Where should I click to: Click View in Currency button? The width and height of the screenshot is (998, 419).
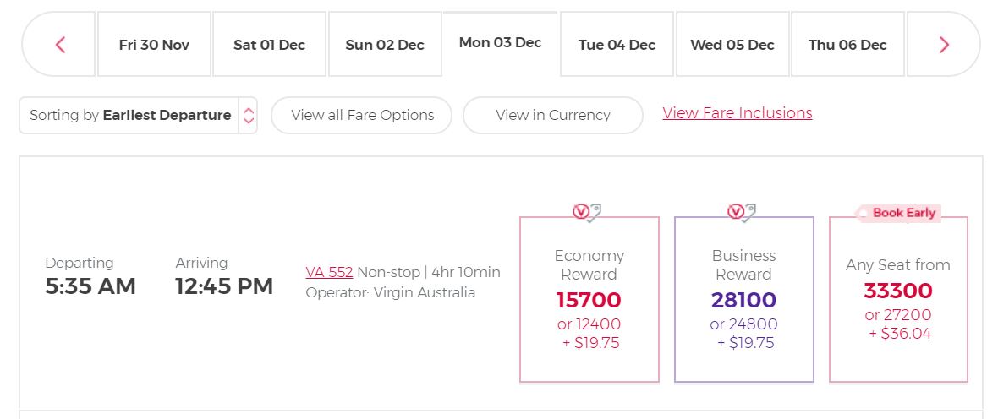[553, 115]
